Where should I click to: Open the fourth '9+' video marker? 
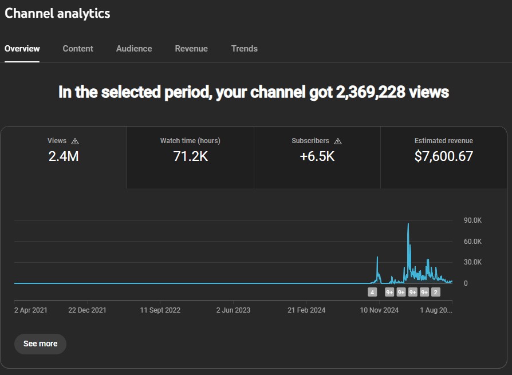tap(424, 291)
